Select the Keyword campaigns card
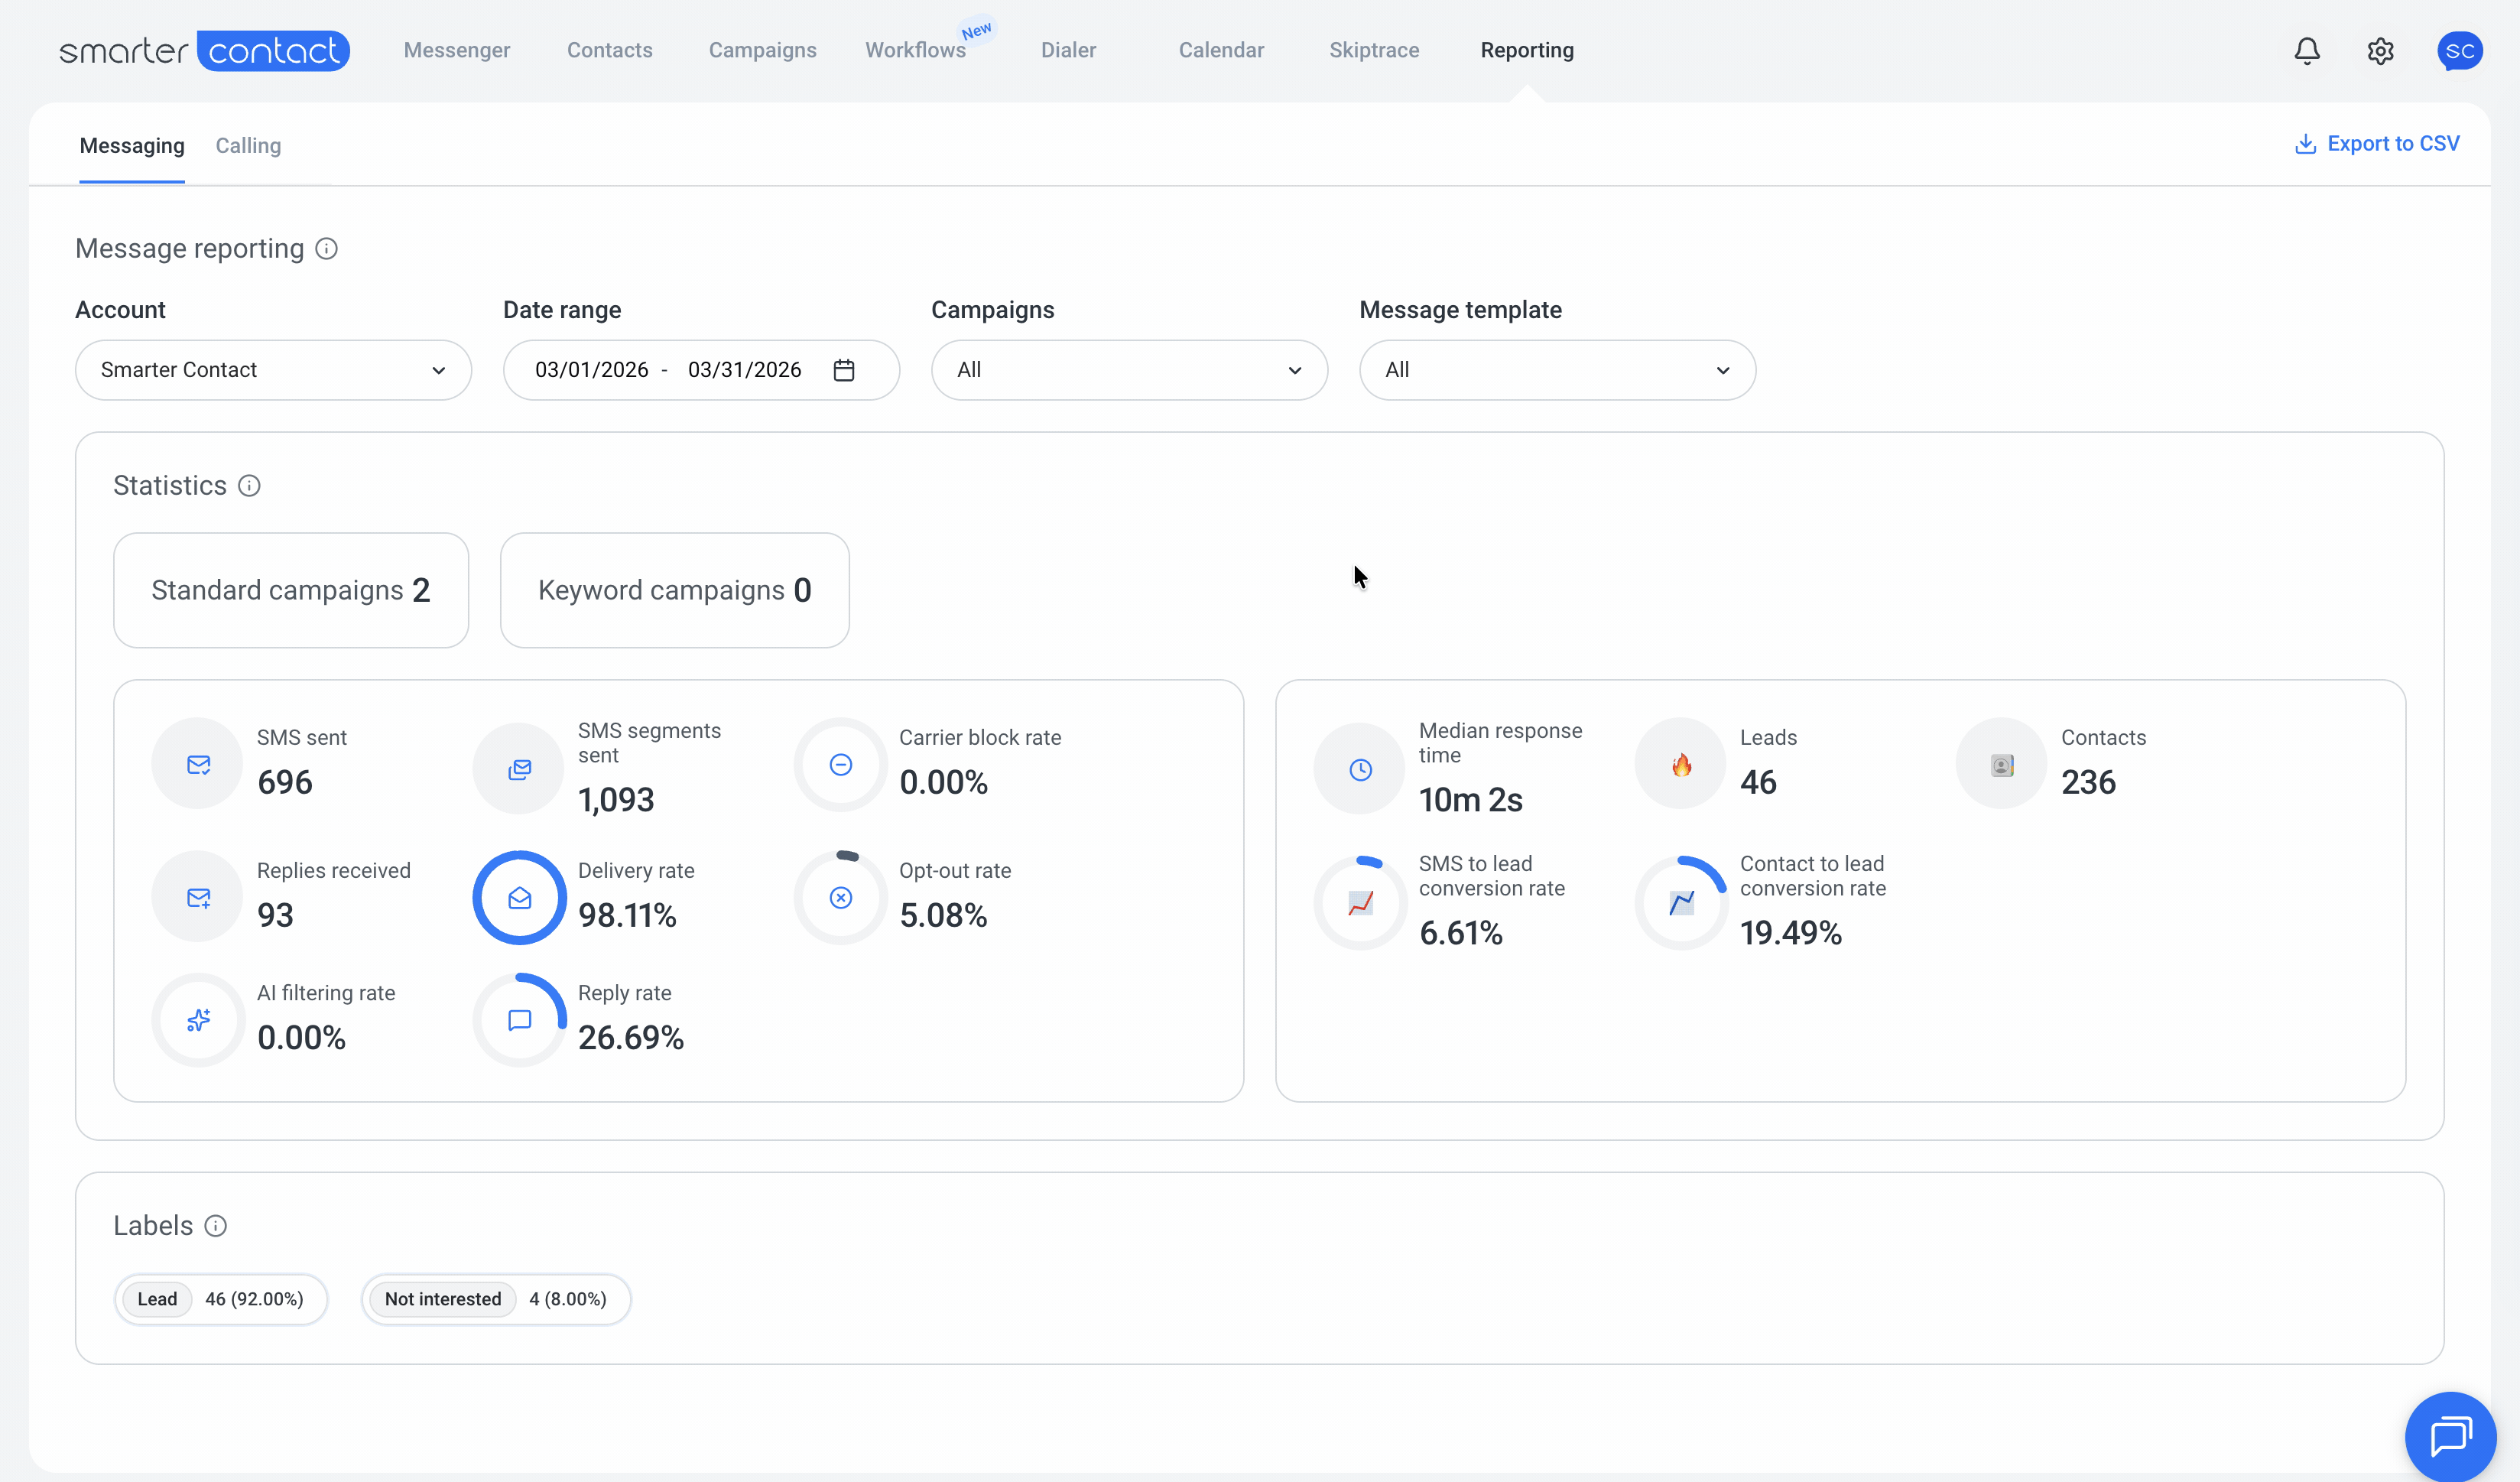This screenshot has height=1482, width=2520. tap(675, 590)
